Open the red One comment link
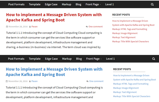 (96, 27)
